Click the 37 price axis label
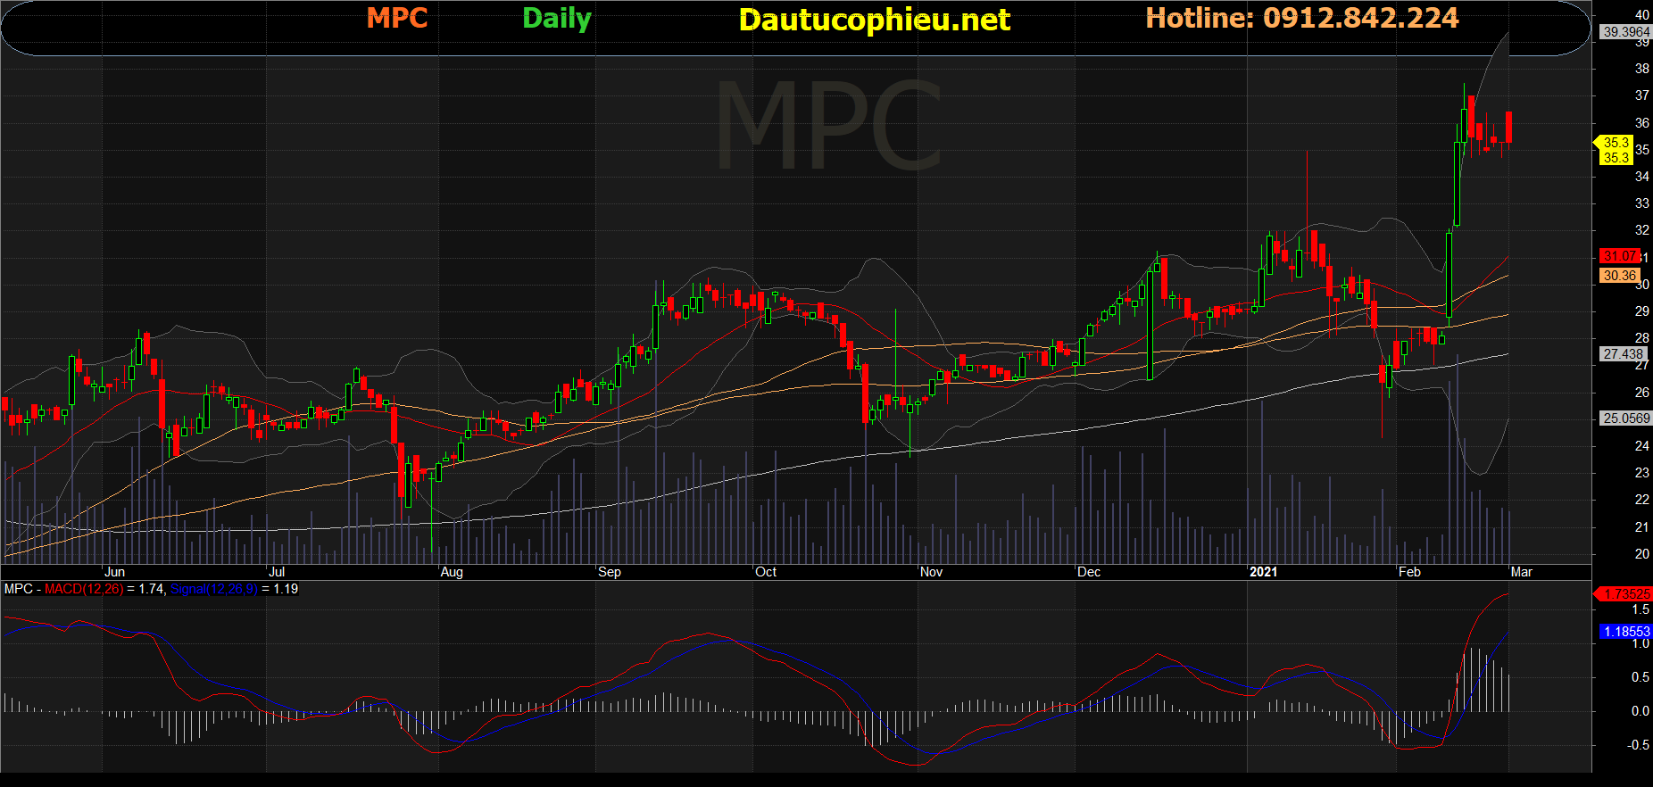1653x787 pixels. click(1642, 95)
